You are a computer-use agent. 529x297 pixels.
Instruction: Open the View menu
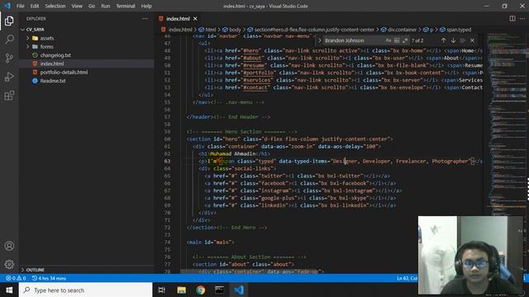coord(77,6)
